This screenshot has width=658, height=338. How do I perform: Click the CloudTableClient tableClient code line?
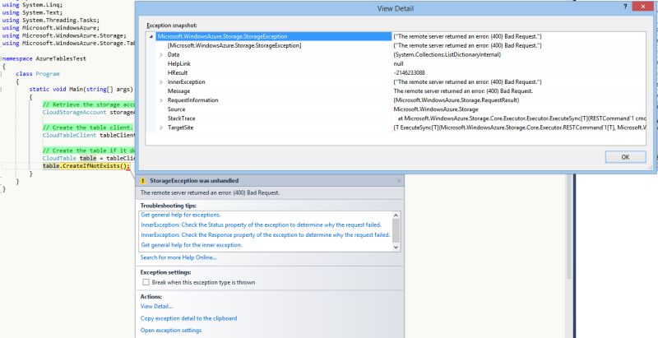tap(89, 136)
